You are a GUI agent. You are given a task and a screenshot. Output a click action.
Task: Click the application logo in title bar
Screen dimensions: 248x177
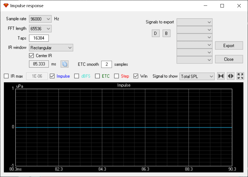tap(6, 5)
